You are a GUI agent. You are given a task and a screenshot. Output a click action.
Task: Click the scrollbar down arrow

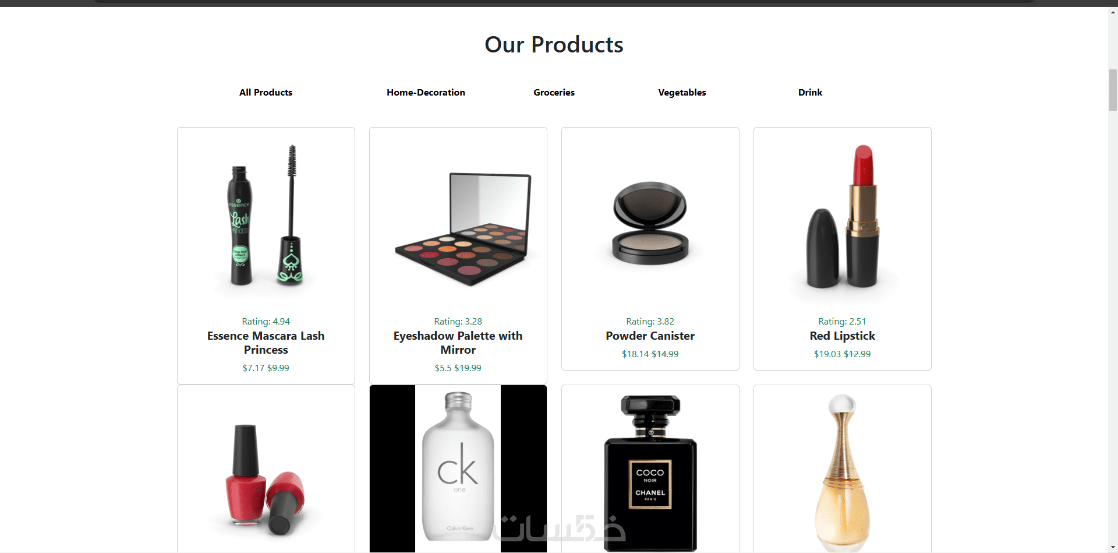click(x=1113, y=548)
